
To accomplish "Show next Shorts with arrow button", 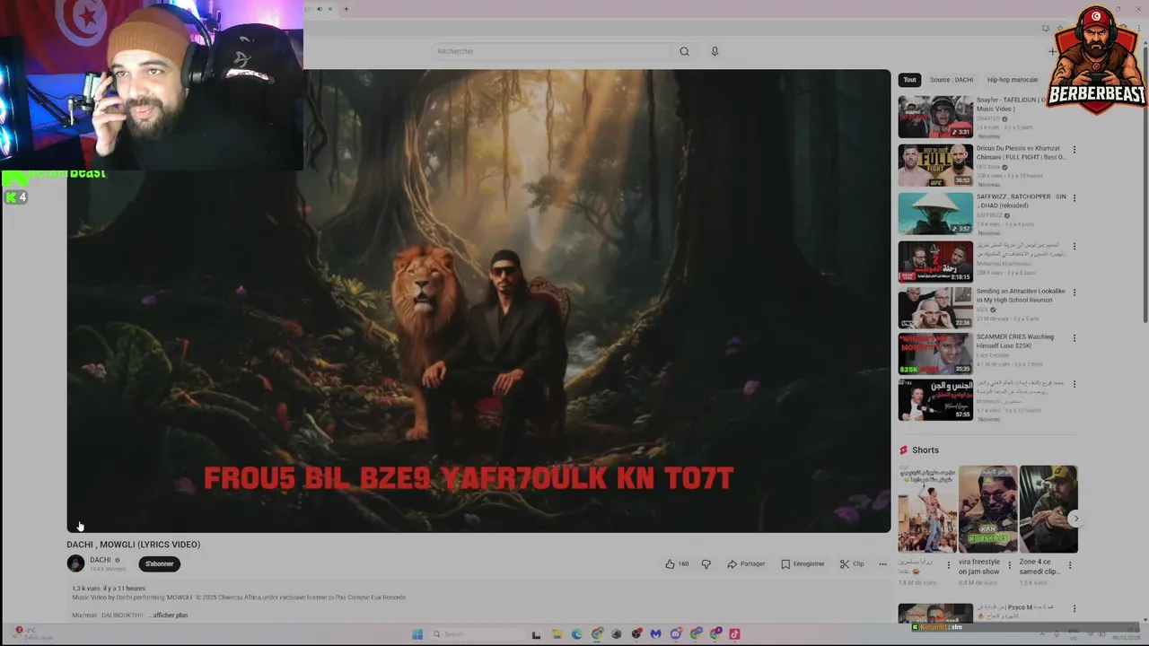I will [x=1075, y=518].
